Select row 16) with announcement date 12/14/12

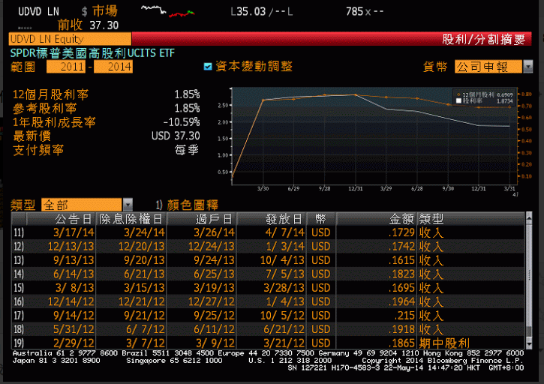click(268, 301)
